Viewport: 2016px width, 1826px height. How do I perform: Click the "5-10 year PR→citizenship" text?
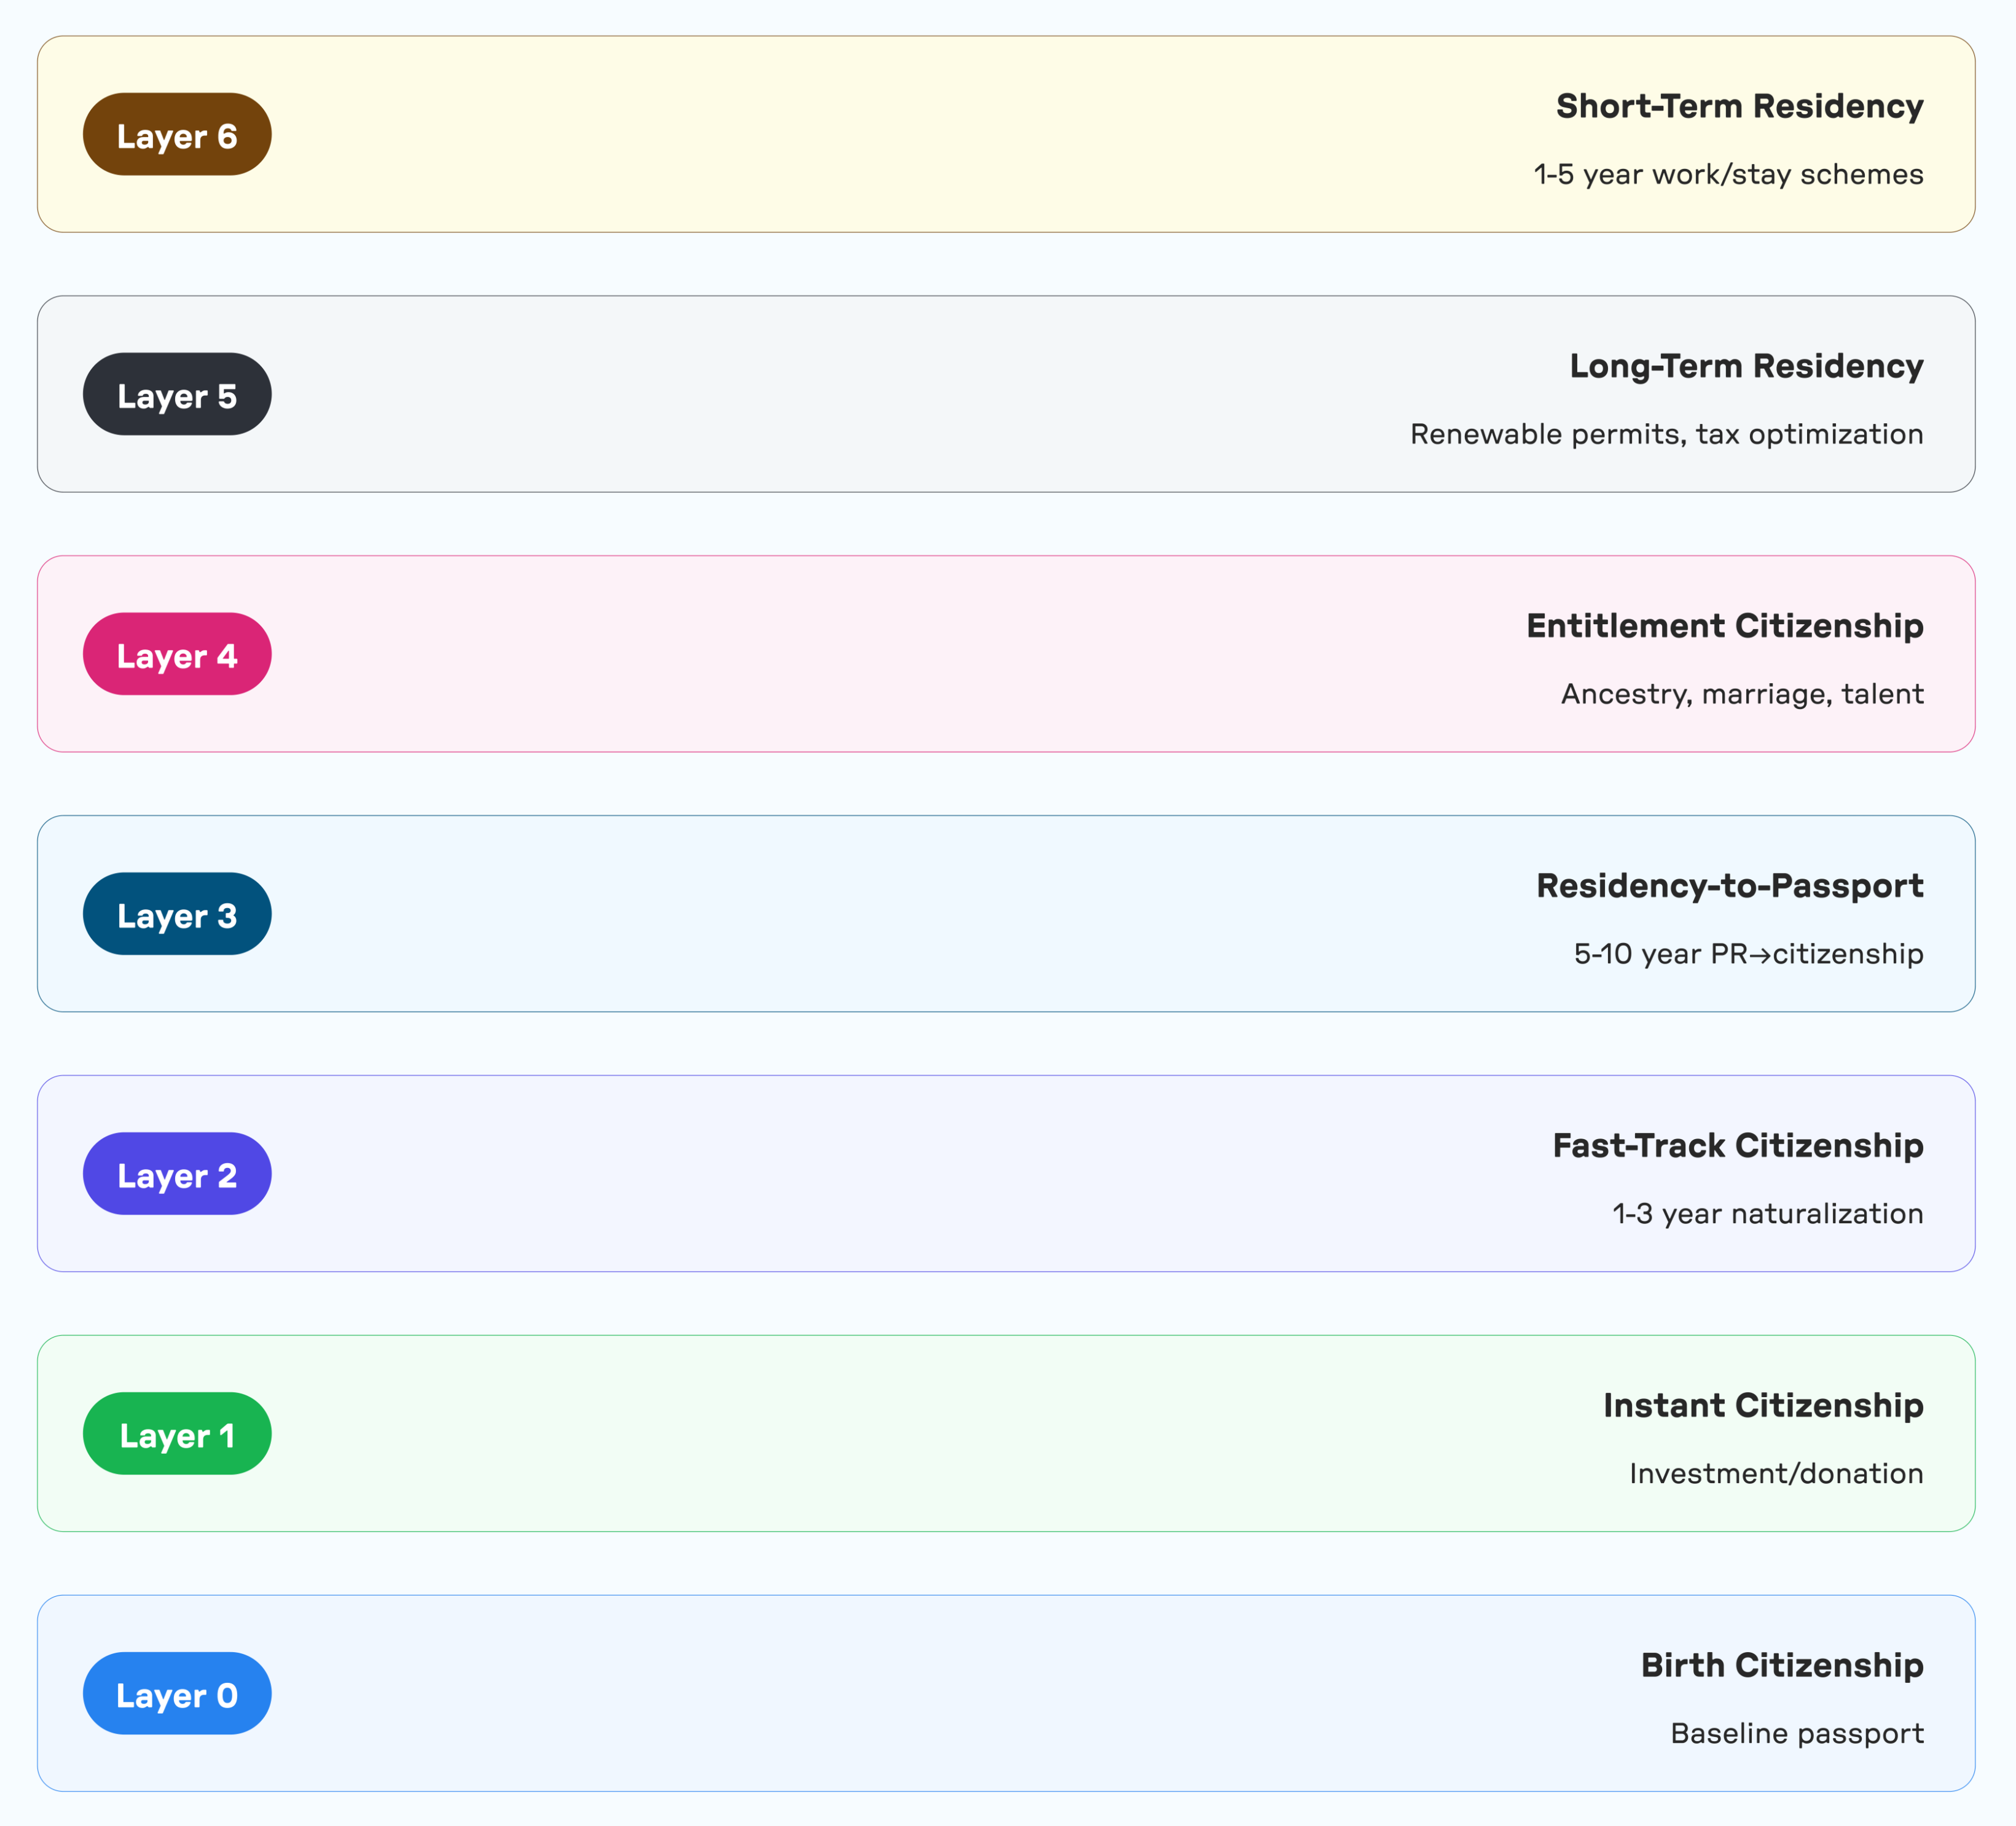pyautogui.click(x=1748, y=954)
